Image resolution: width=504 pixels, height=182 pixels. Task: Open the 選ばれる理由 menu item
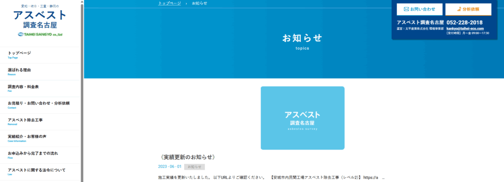click(40, 72)
